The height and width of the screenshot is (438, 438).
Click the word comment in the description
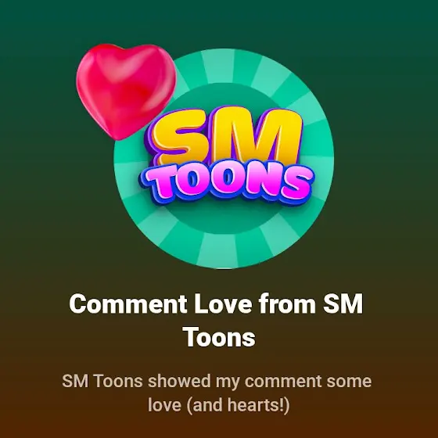pos(283,382)
